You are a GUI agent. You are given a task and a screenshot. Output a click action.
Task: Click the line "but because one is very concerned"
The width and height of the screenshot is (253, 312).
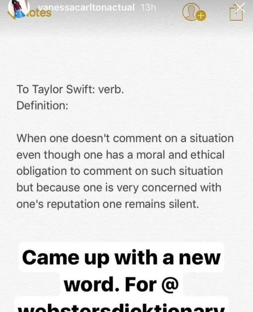coord(119,188)
